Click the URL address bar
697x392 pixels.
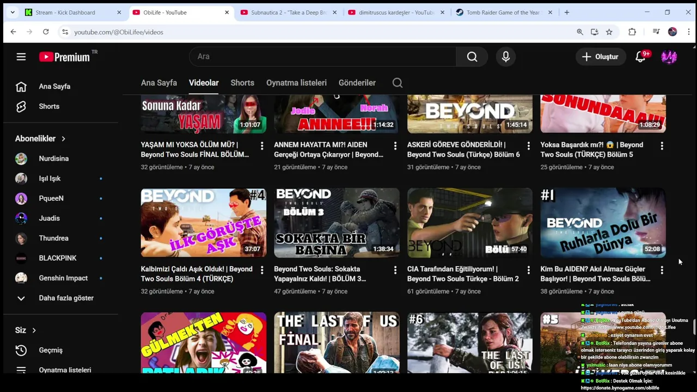(x=321, y=32)
